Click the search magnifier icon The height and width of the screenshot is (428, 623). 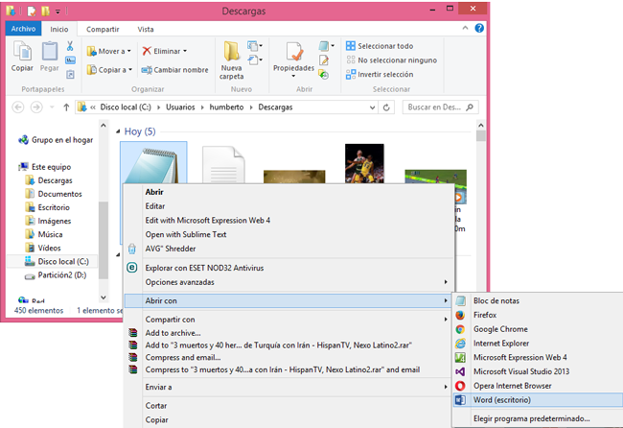470,107
